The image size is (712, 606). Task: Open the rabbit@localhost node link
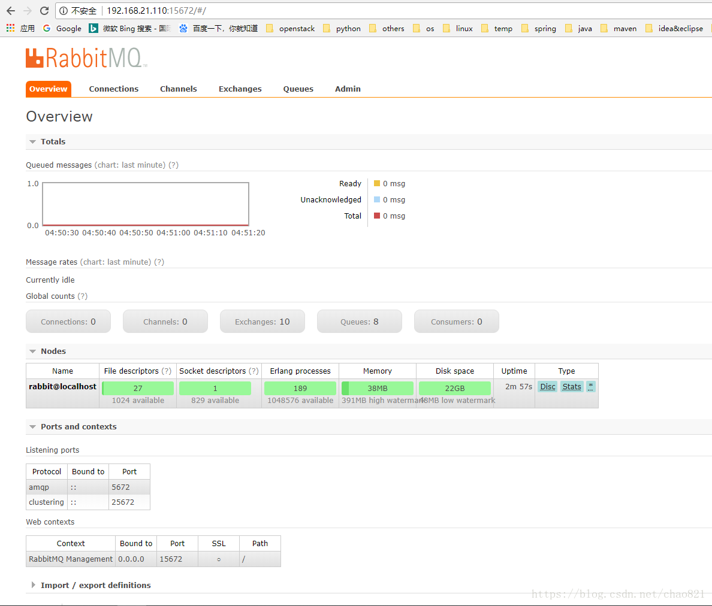[x=63, y=386]
